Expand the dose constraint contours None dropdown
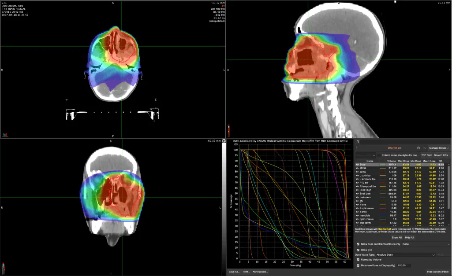Screen dimensions: 452x276 [x=426, y=244]
